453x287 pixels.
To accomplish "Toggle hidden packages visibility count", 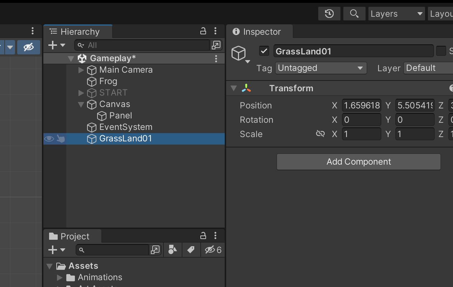I will [x=213, y=250].
